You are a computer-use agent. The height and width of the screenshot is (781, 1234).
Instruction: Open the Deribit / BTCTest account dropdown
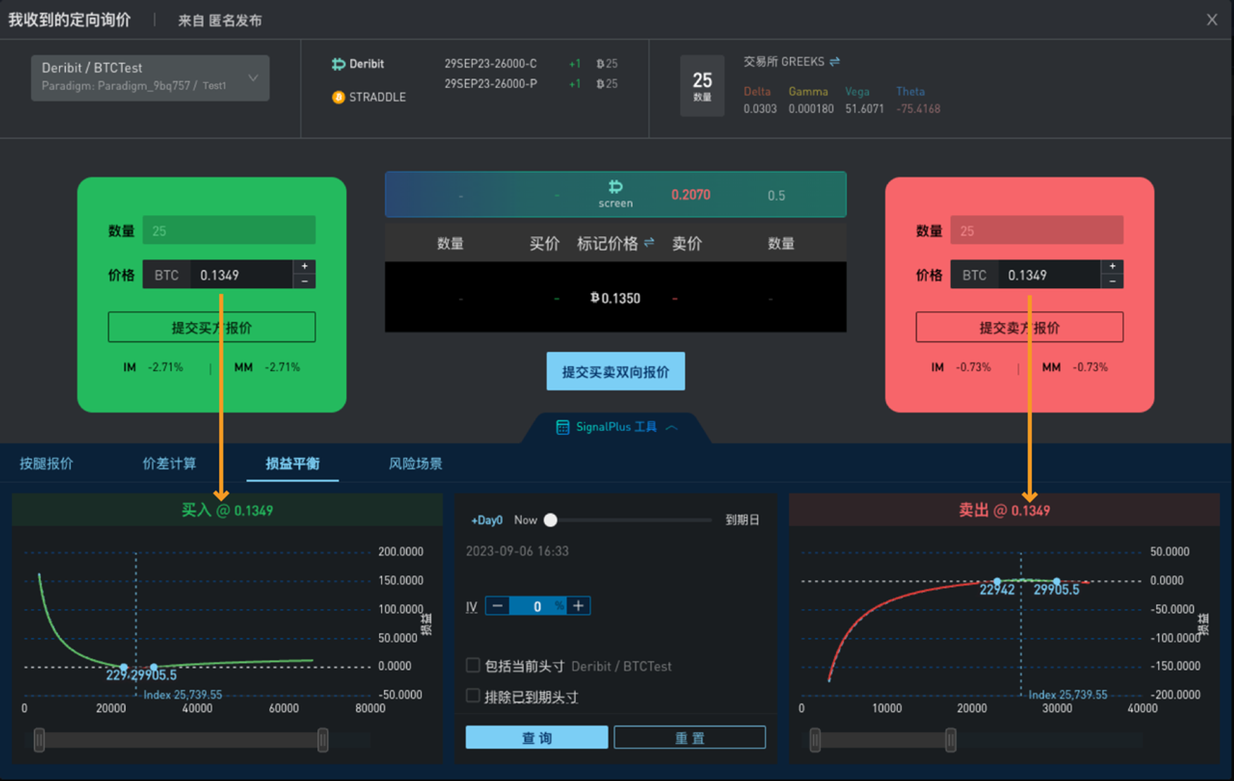coord(150,78)
